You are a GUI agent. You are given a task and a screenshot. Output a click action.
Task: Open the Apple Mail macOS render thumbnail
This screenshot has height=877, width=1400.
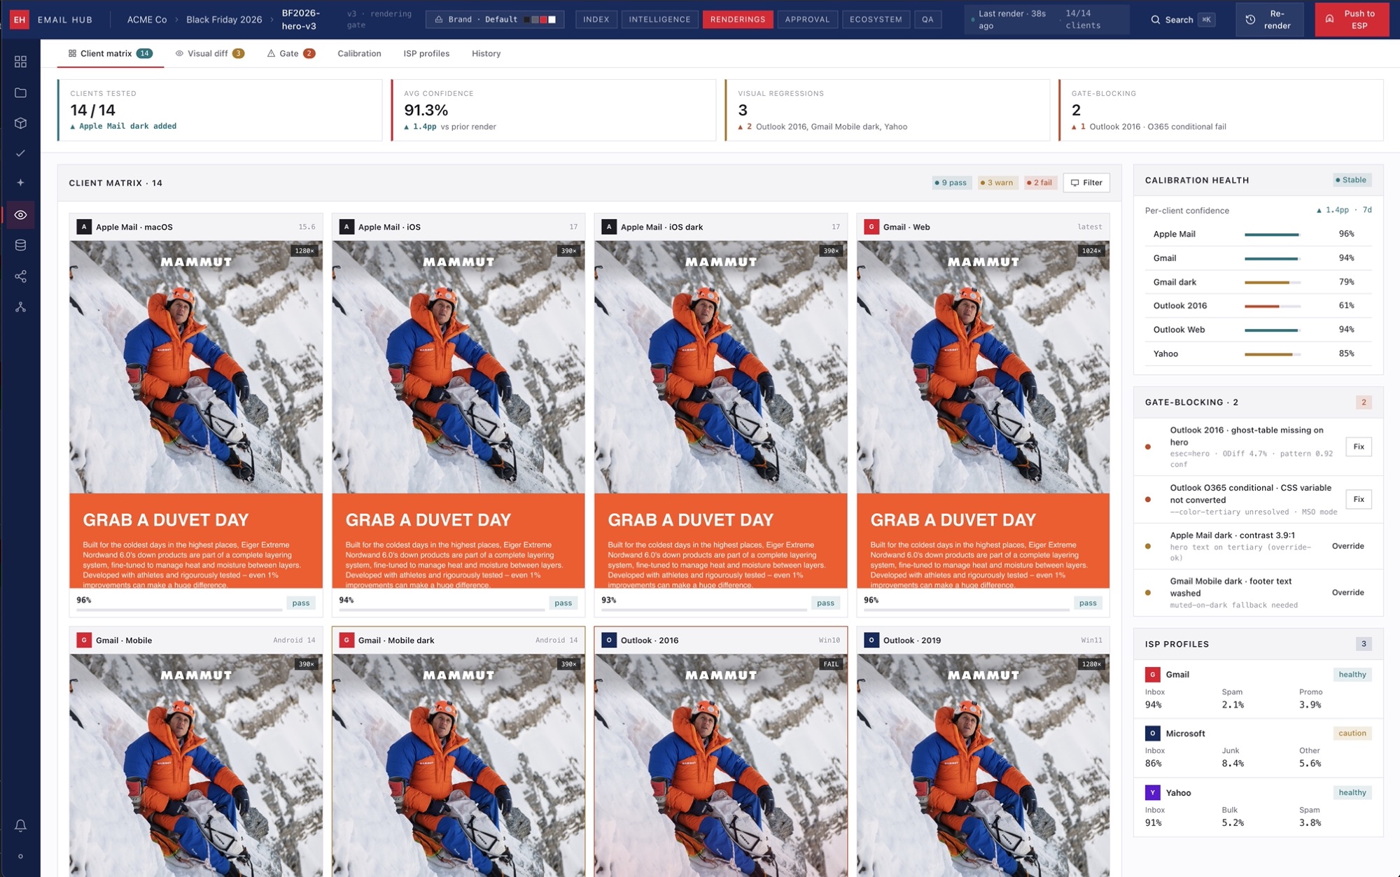[x=196, y=414]
